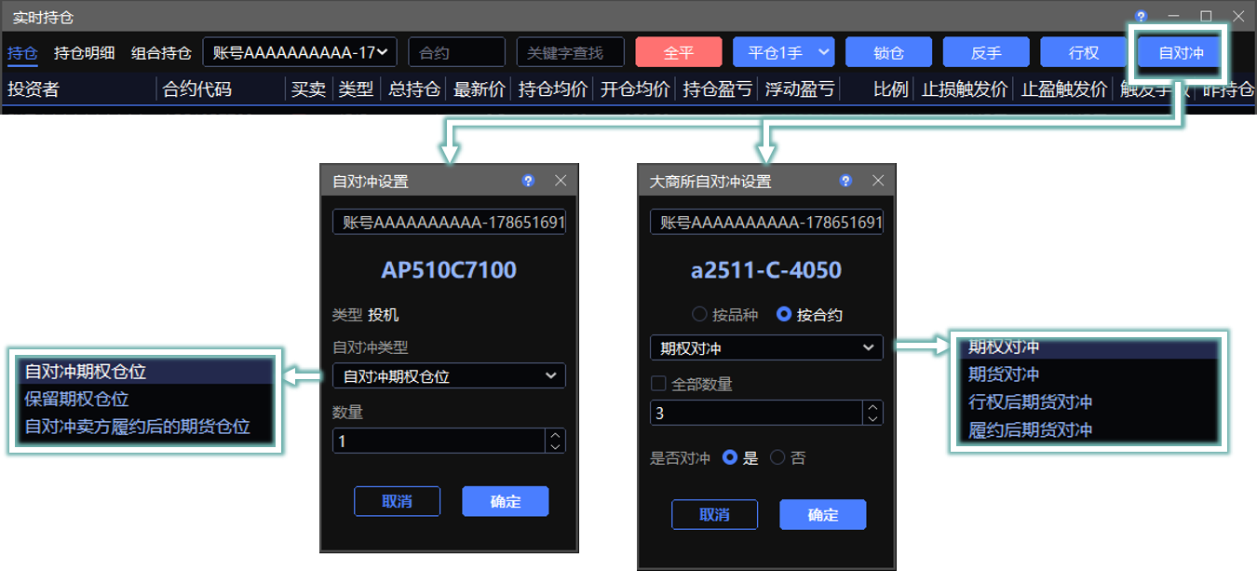Click the help icon in 实时持仓 title bar
The height and width of the screenshot is (571, 1257).
[x=1142, y=16]
